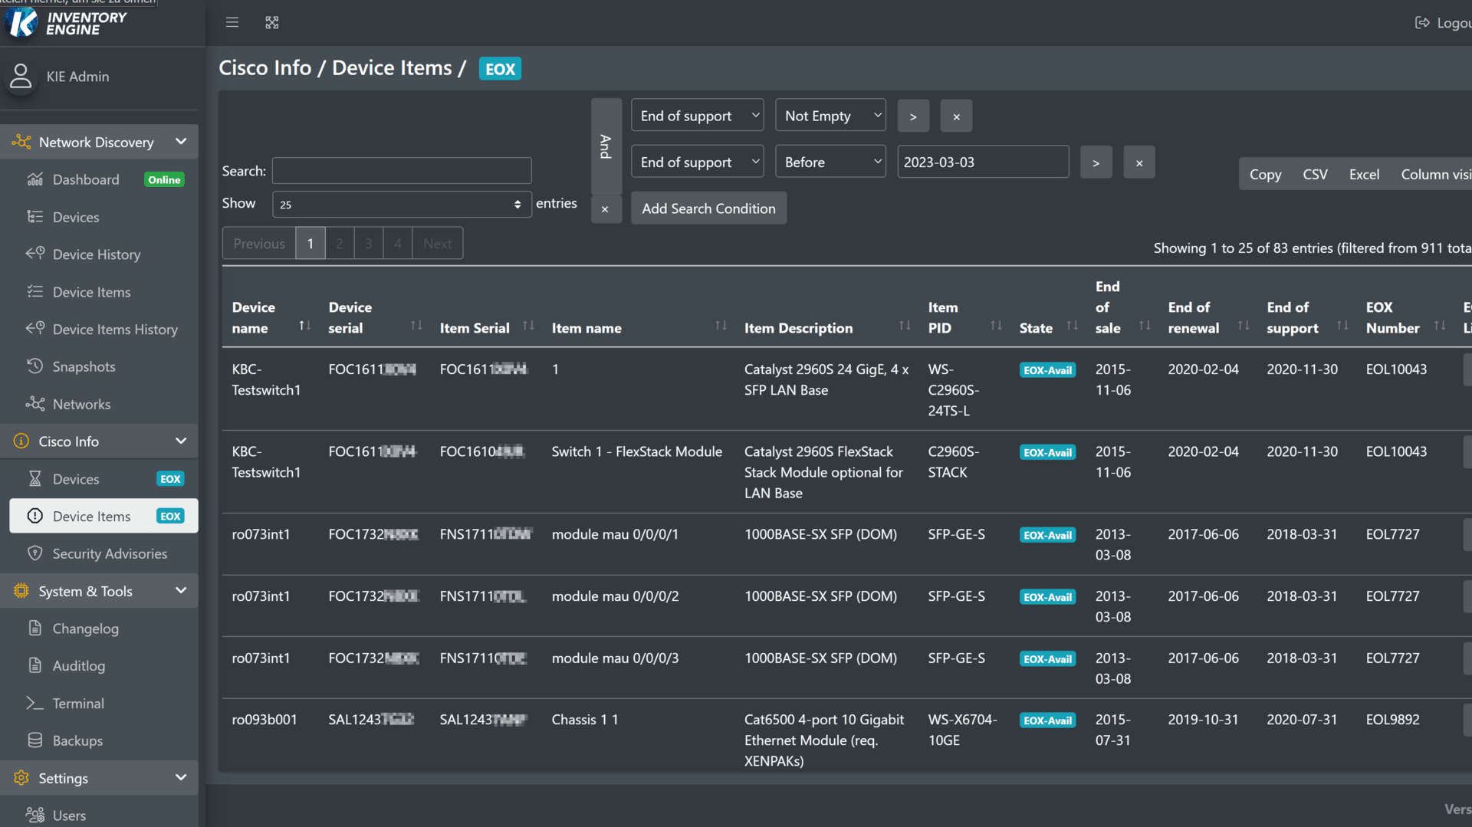Screen dimensions: 1472x827
Task: Click the Copy export button
Action: 1265,175
